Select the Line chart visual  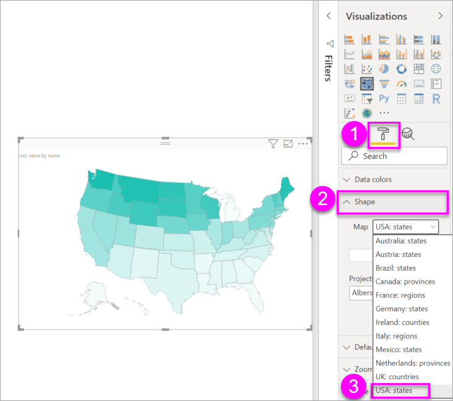click(x=350, y=54)
